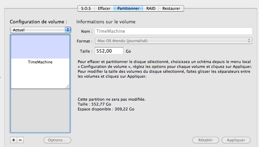Open the Configuration de volume dropdown
The height and width of the screenshot is (147, 259).
(x=40, y=30)
